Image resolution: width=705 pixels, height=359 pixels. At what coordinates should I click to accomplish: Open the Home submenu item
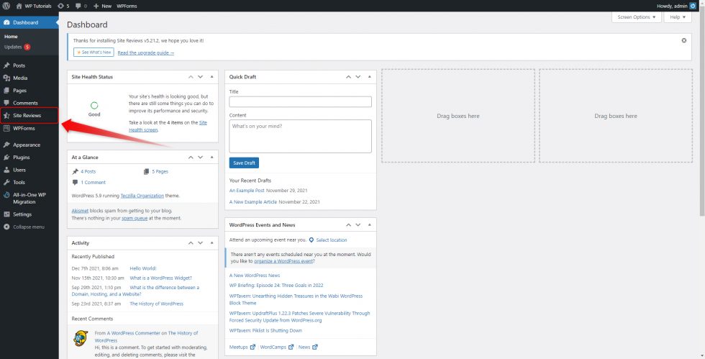11,37
